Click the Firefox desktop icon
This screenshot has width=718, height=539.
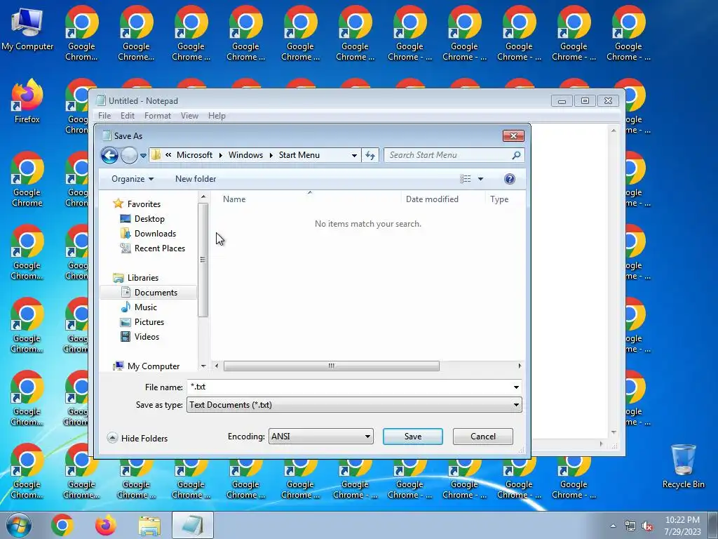pyautogui.click(x=27, y=101)
